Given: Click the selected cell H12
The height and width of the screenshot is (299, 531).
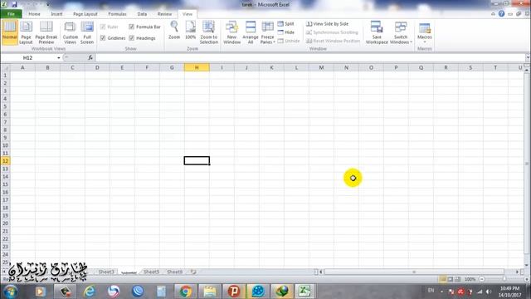Looking at the screenshot, I should coord(197,160).
